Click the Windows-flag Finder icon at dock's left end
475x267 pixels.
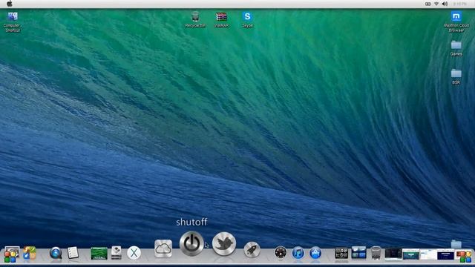[x=12, y=254]
